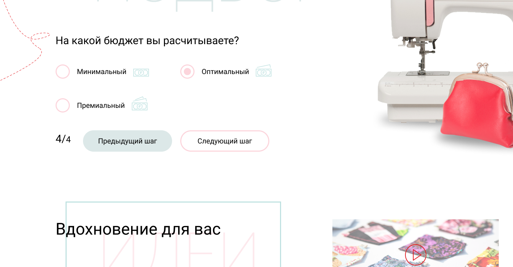Select the Оптимальный budget radio button
This screenshot has height=267, width=513.
pyautogui.click(x=187, y=72)
